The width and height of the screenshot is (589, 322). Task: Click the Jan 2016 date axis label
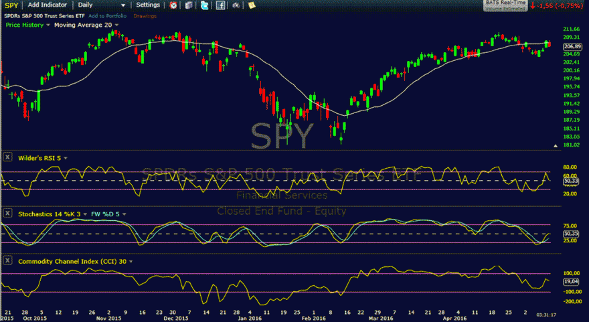pyautogui.click(x=250, y=318)
